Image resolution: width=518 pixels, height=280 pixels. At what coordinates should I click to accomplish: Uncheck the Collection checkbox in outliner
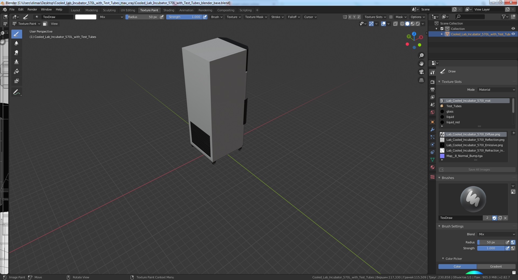tap(442, 29)
